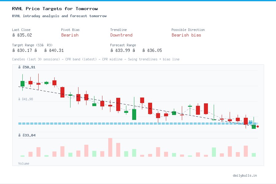Click the Bearish pivot bias label

click(x=70, y=35)
